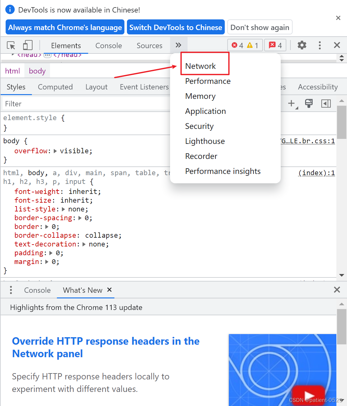Focus the styles Filter input
The height and width of the screenshot is (406, 347).
(86, 104)
